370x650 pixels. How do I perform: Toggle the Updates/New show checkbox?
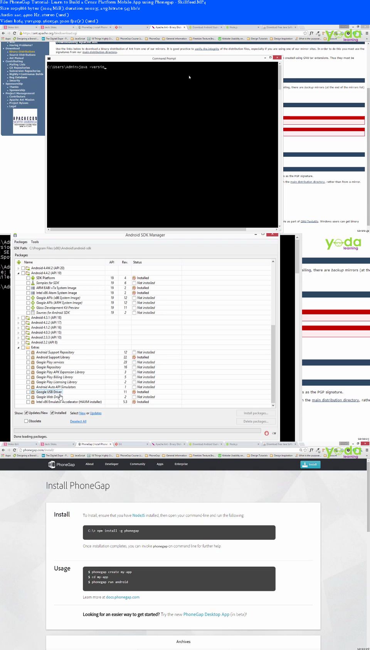pyautogui.click(x=26, y=413)
